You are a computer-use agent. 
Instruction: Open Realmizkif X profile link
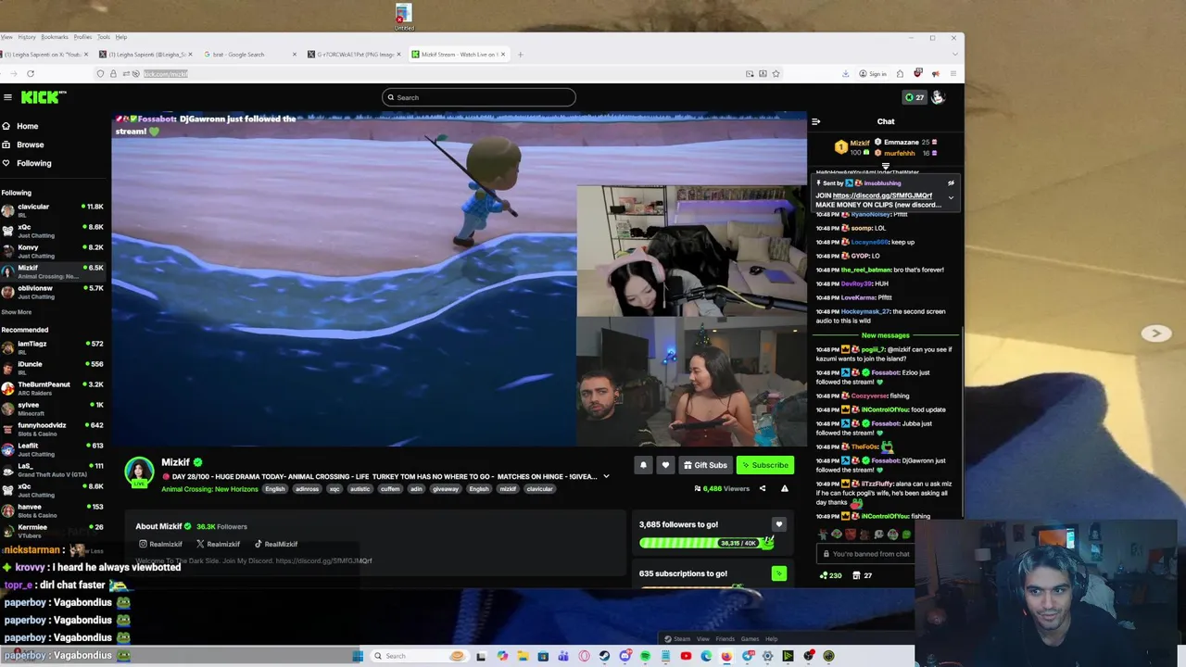click(218, 544)
